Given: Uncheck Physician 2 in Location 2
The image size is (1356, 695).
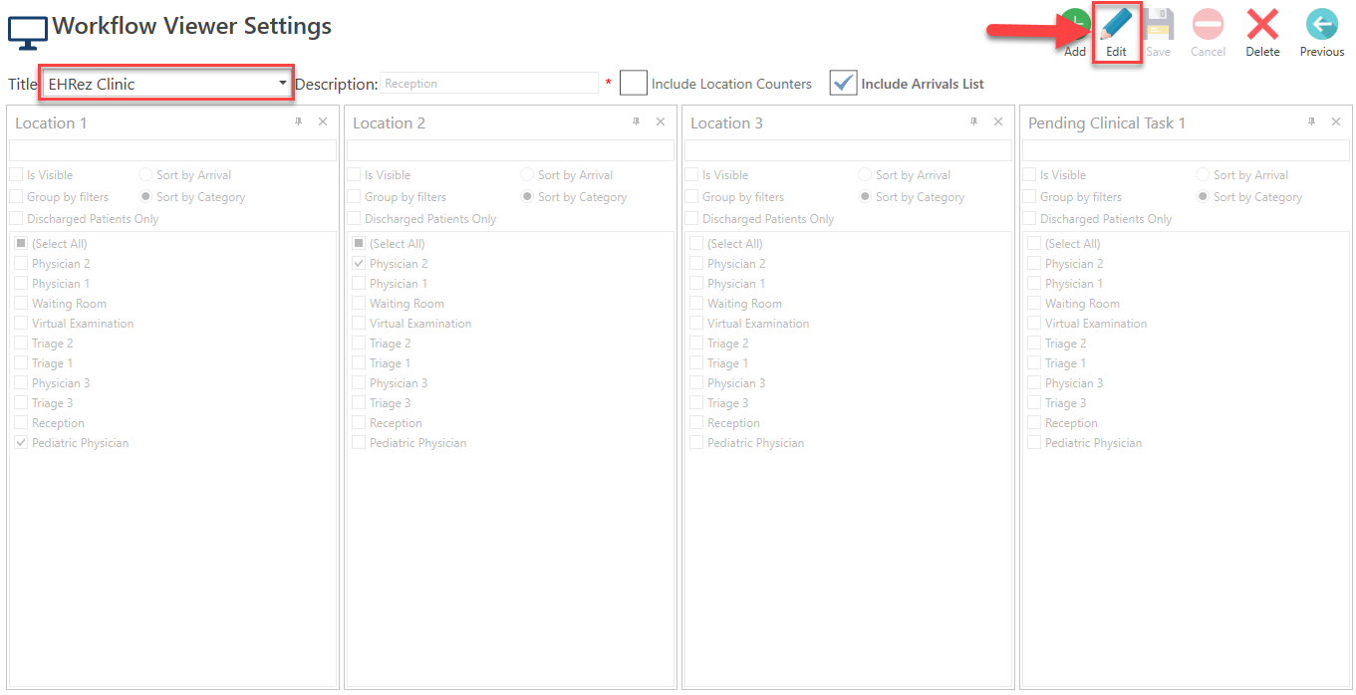Looking at the screenshot, I should (x=359, y=264).
